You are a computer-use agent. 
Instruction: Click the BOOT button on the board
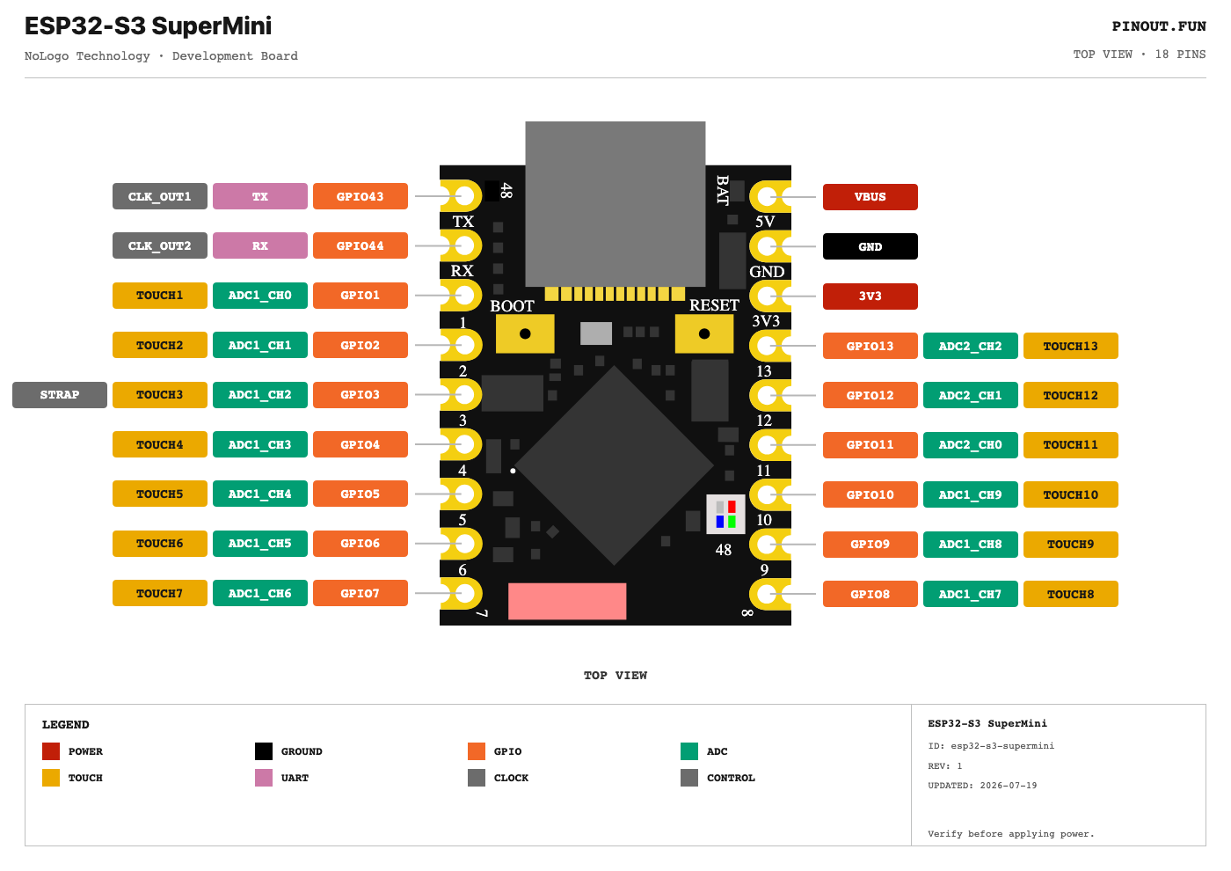(525, 333)
